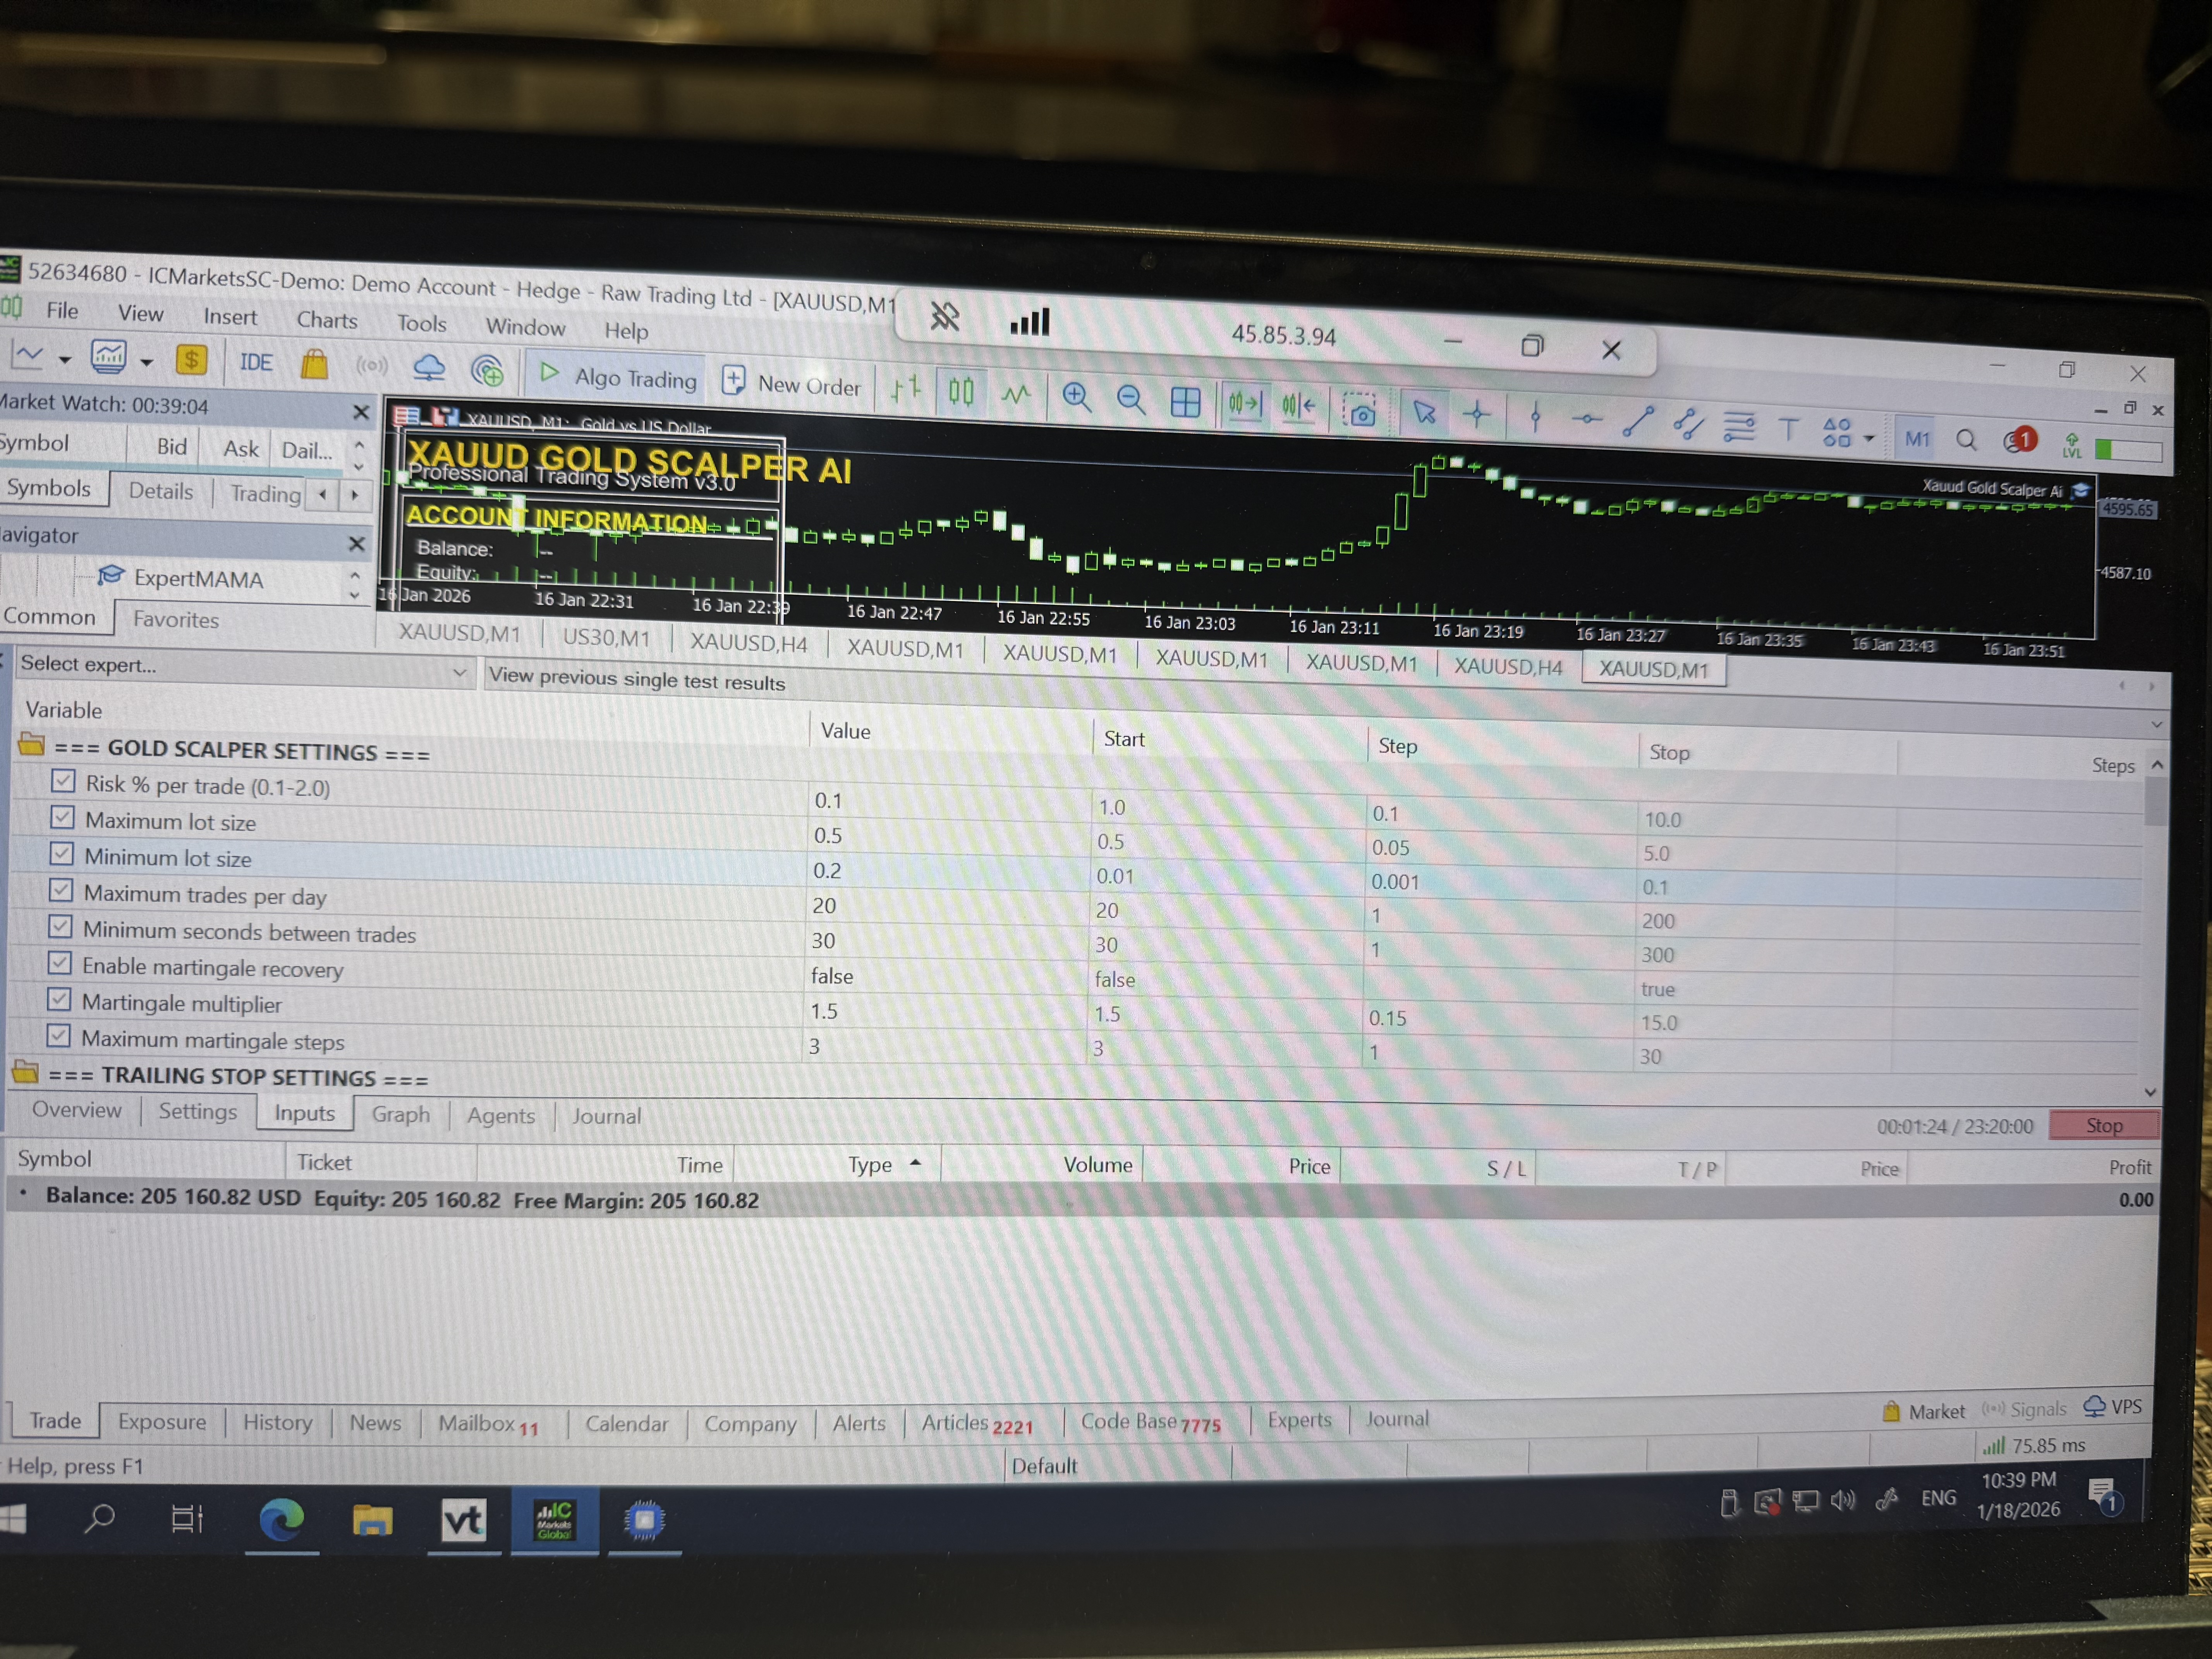Toggle the Enable martingale recovery checkbox
This screenshot has height=1659, width=2212.
[60, 963]
